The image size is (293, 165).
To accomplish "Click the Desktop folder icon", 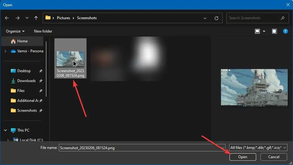I will pyautogui.click(x=13, y=71).
